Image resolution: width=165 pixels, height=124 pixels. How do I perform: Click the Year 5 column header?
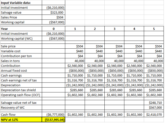[154, 29]
